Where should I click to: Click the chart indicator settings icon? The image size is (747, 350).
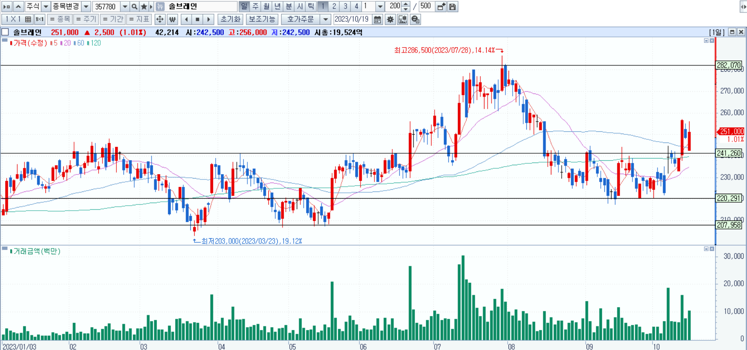[402, 20]
